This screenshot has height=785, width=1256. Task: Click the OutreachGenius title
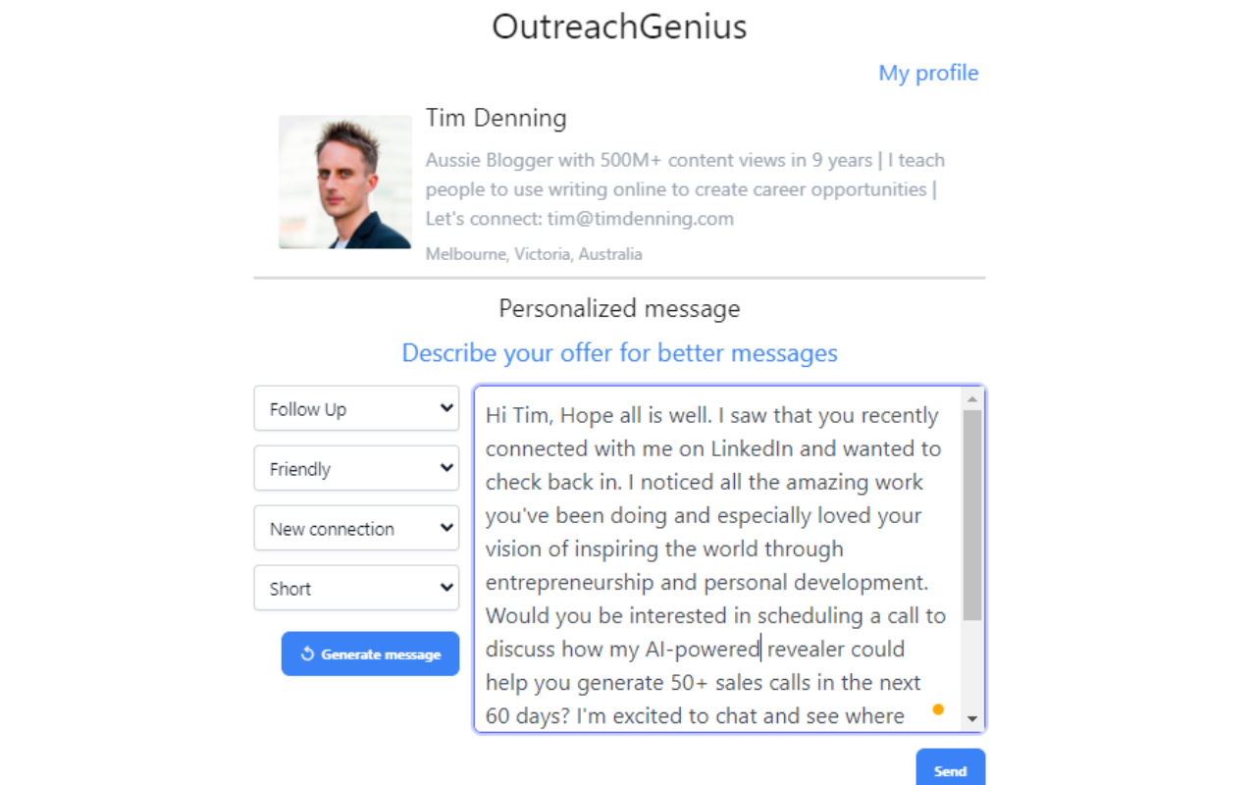(619, 26)
